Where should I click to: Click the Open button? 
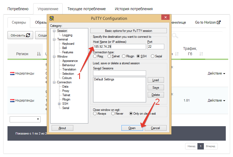[x=132, y=128]
